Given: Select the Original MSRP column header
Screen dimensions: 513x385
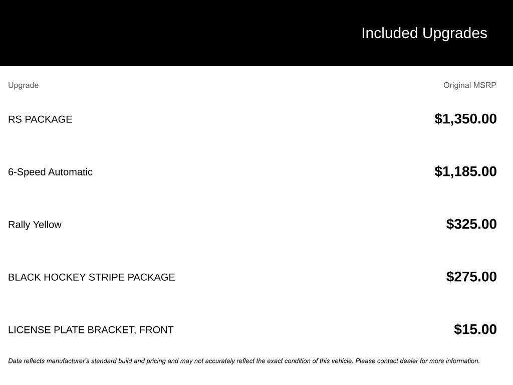Looking at the screenshot, I should 469,85.
